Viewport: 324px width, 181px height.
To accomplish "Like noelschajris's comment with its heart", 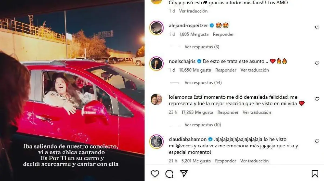I will pos(317,63).
